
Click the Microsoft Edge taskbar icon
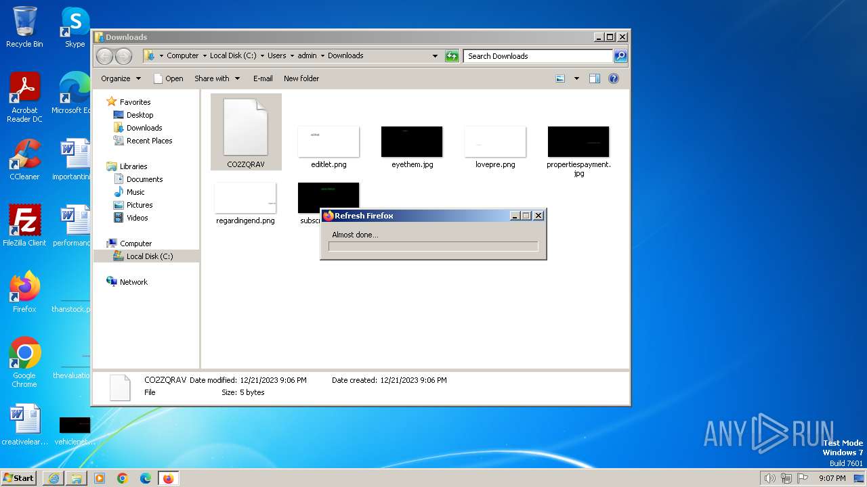146,478
